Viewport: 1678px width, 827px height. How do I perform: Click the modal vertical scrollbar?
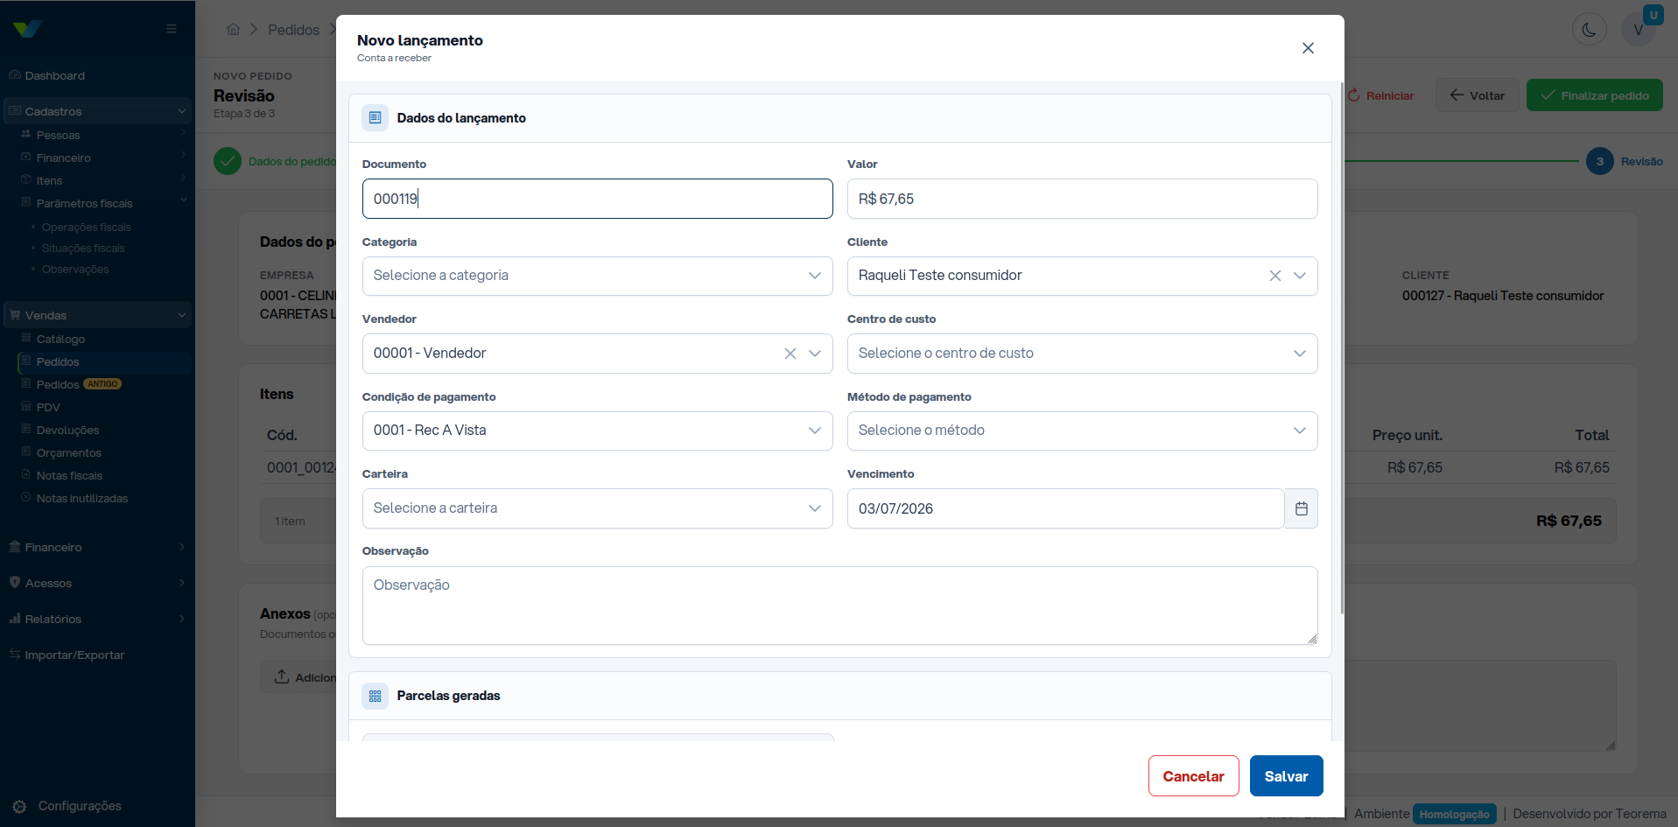(1342, 348)
